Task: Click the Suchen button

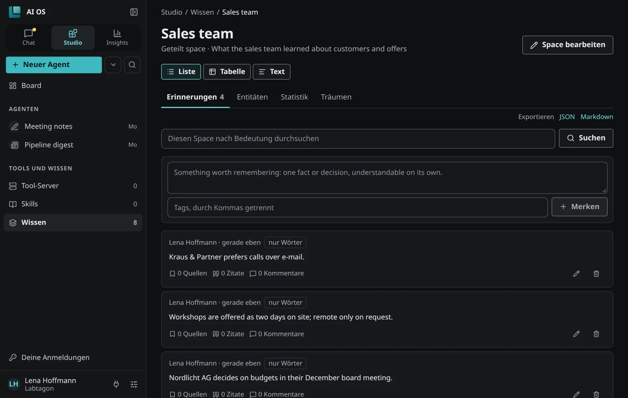Action: pos(586,138)
